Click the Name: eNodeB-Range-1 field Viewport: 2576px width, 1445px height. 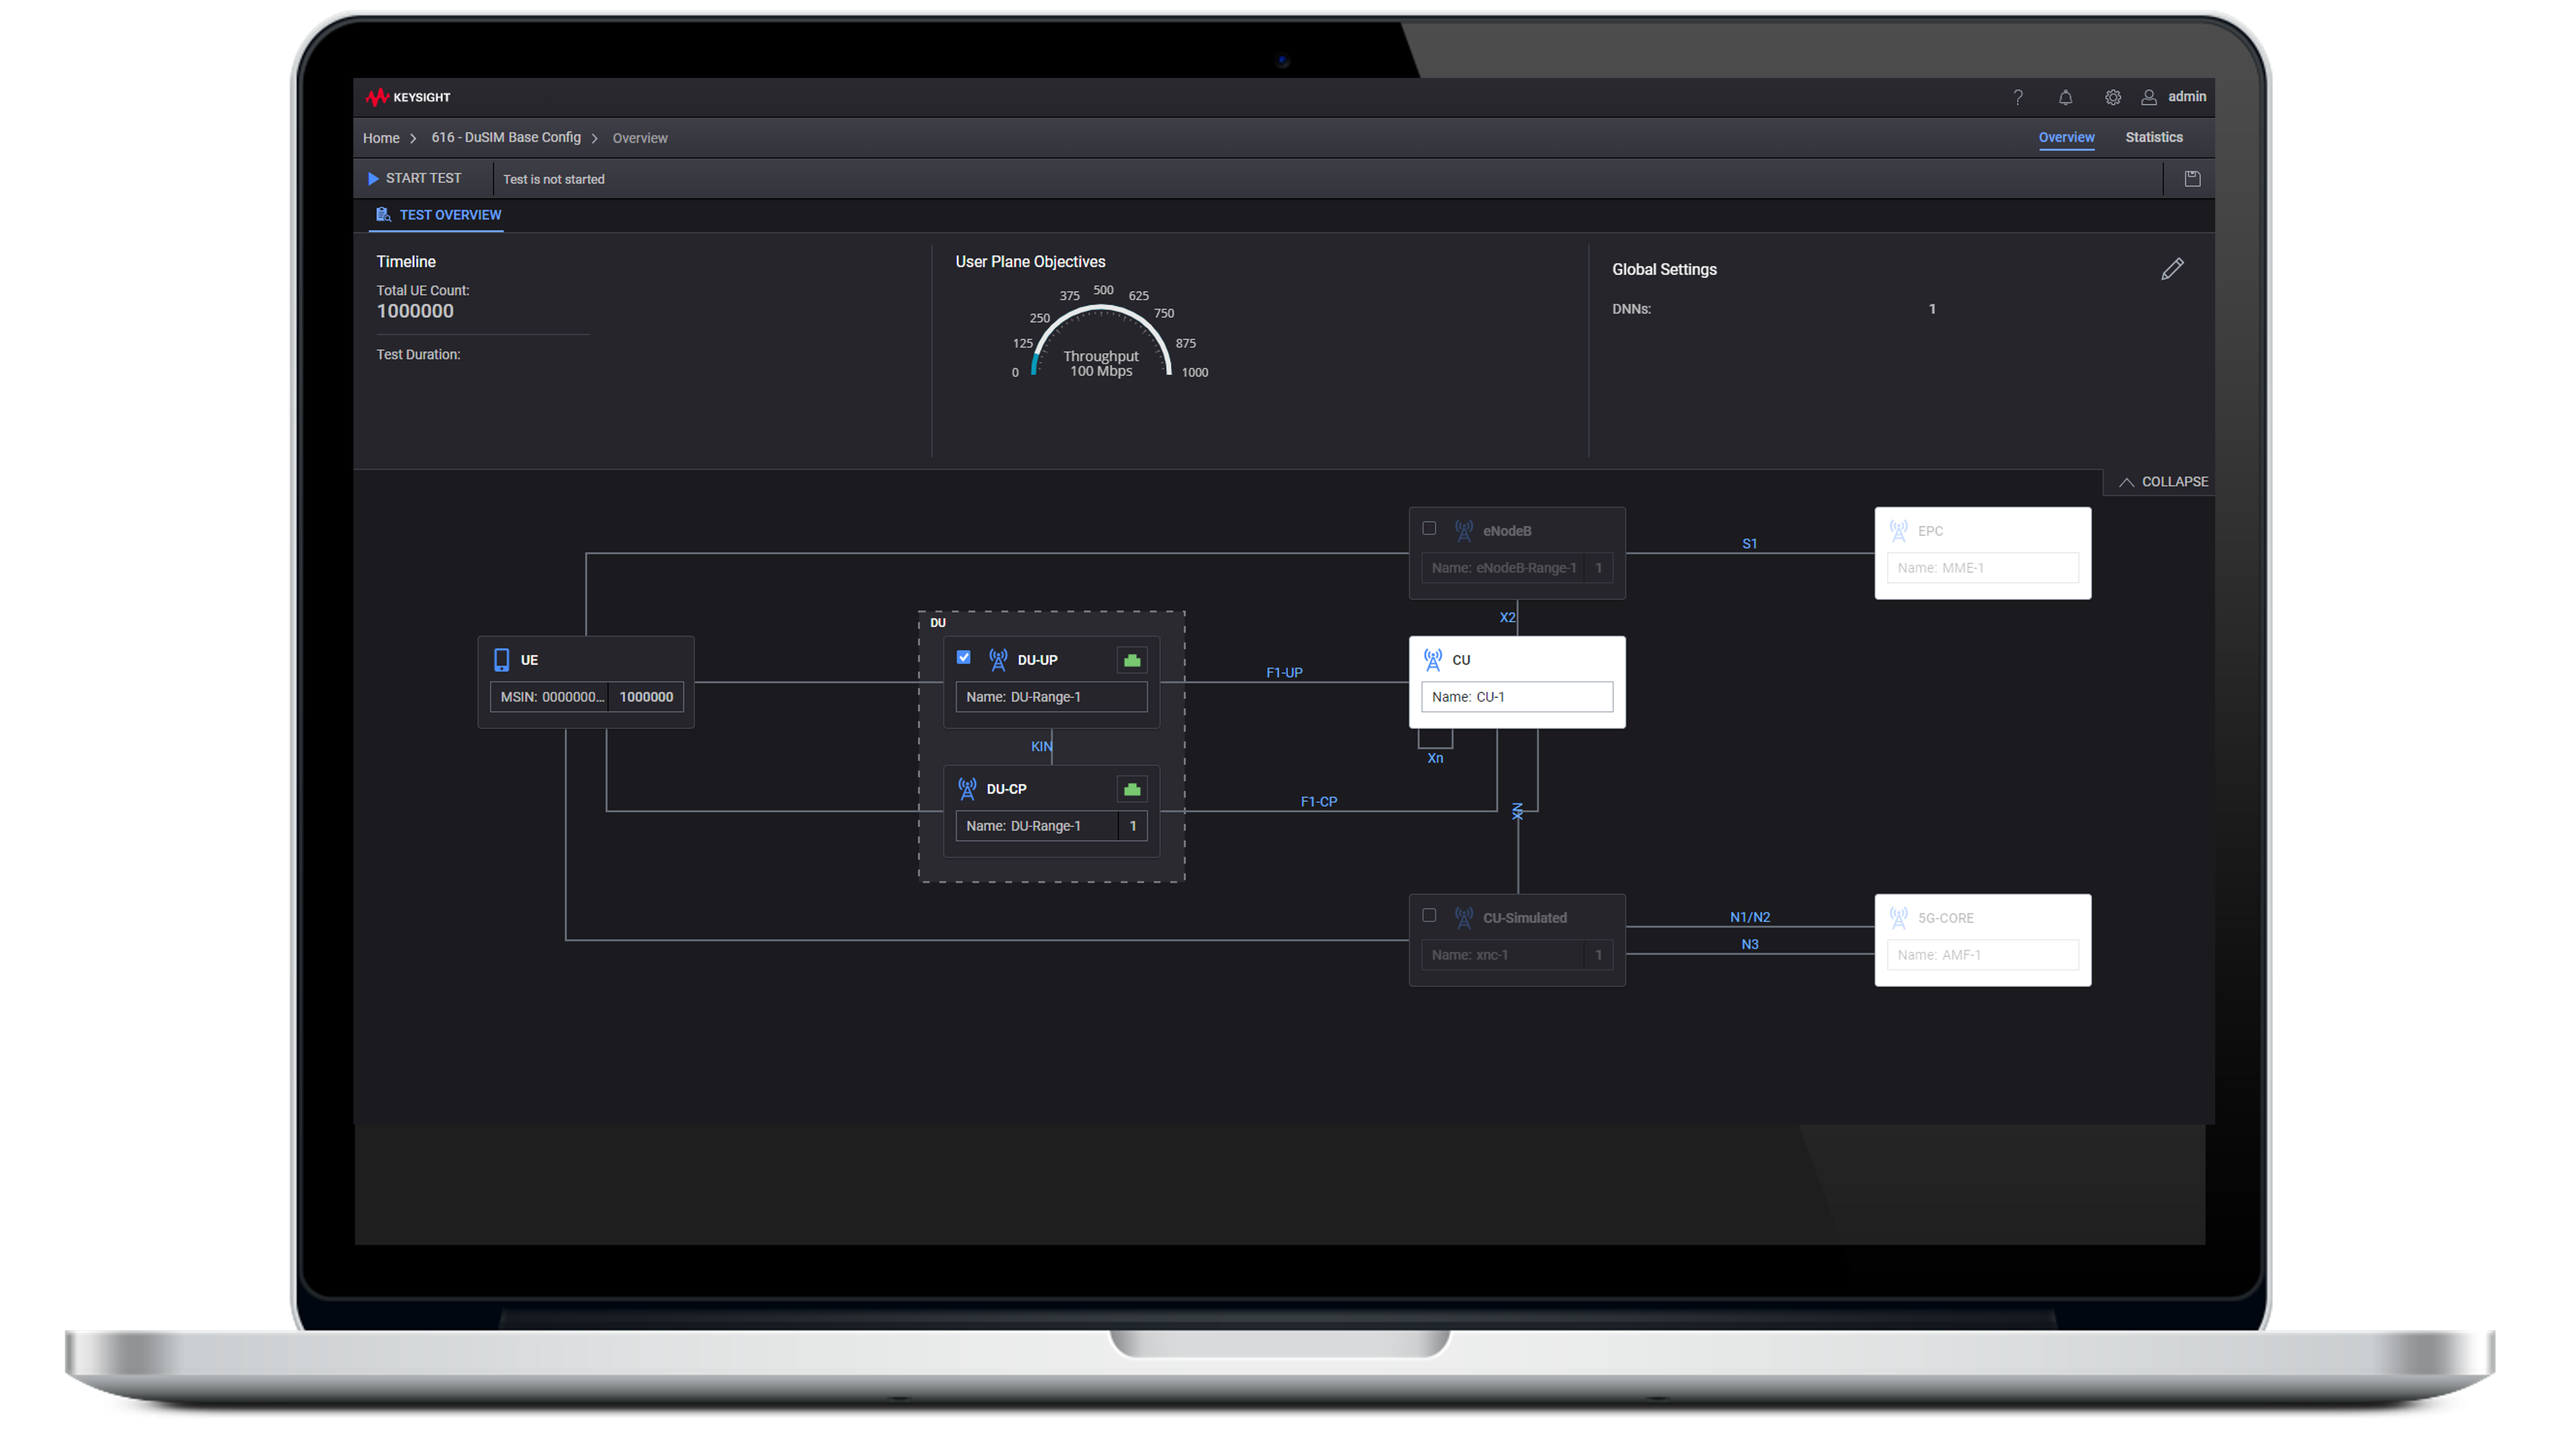click(x=1503, y=568)
